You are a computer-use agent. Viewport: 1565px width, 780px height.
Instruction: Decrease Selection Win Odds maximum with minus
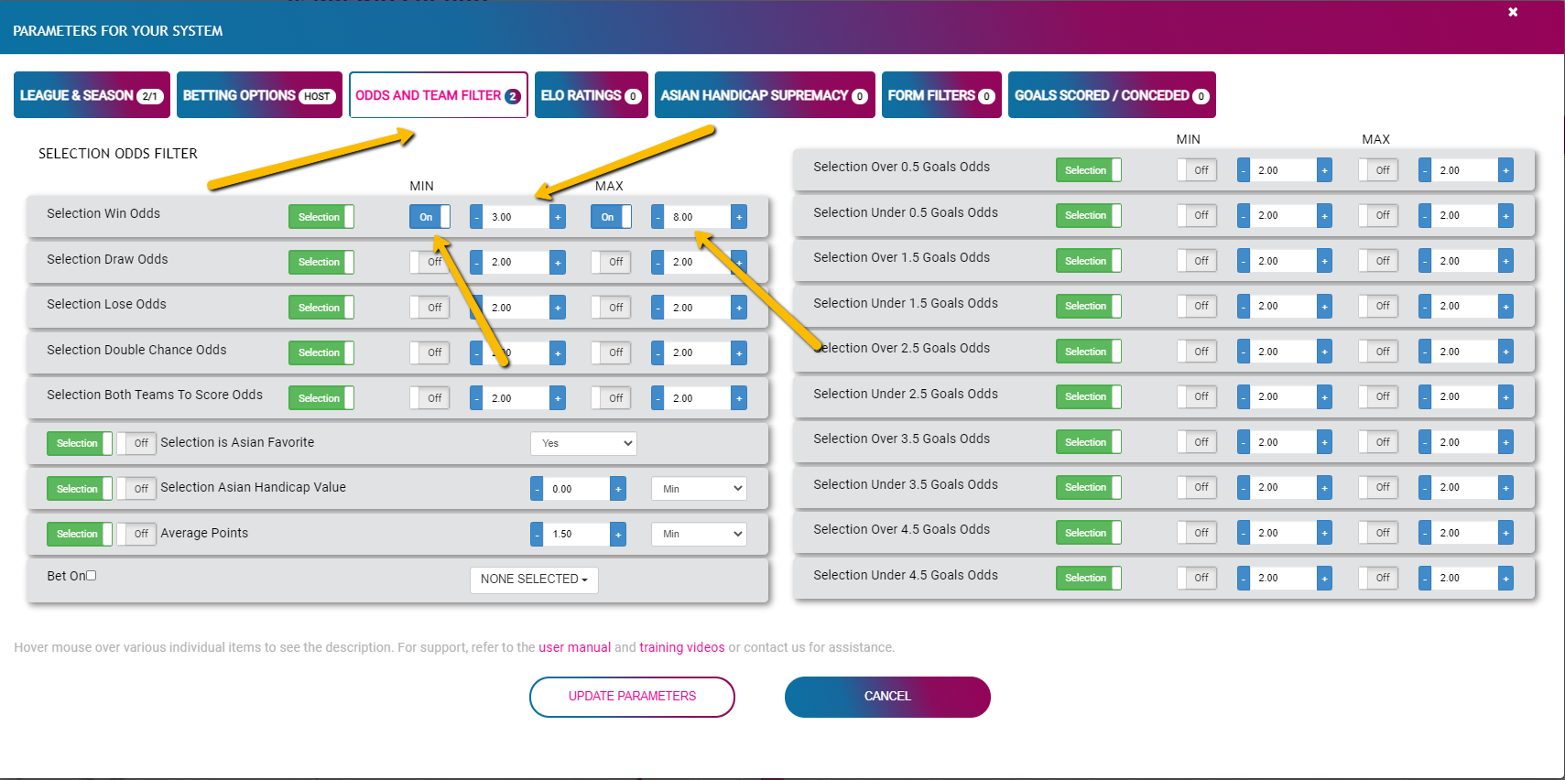[658, 217]
